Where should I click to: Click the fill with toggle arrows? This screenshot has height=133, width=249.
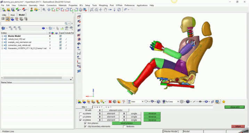click(100, 110)
